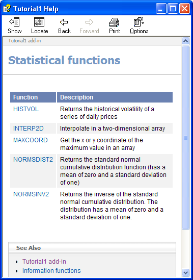Open the HISTVOL function link
This screenshot has width=193, height=280.
pos(26,109)
